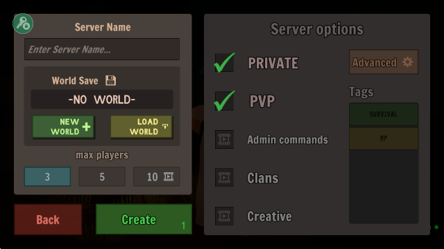Screen dimensions: 444x249
Task: Click the Clans video-locked icon
Action: point(224,178)
